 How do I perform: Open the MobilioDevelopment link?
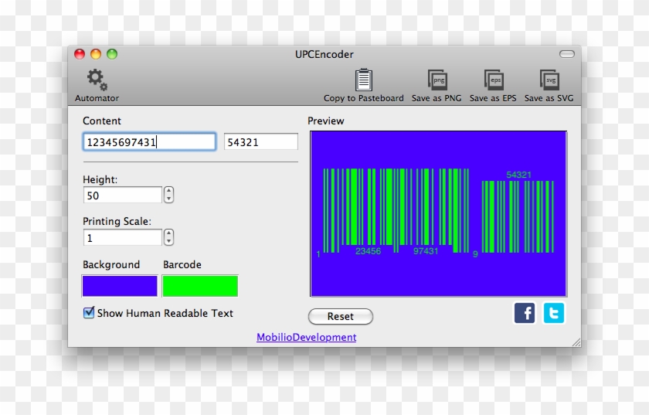[x=306, y=337]
